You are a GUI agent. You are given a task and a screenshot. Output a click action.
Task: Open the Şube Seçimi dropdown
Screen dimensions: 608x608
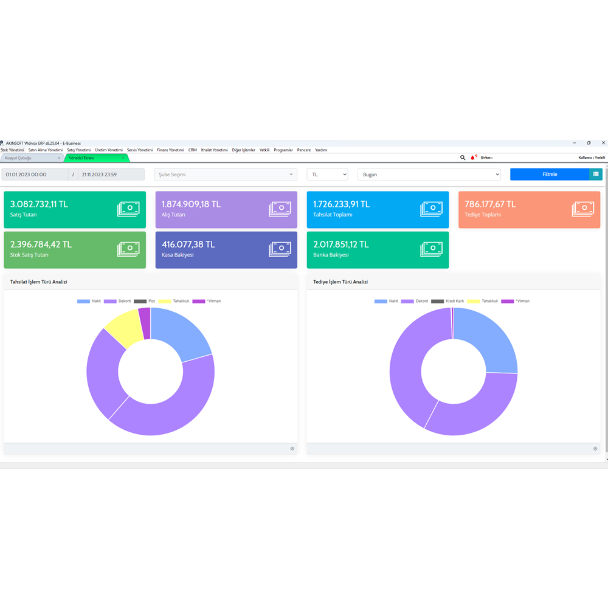click(226, 174)
